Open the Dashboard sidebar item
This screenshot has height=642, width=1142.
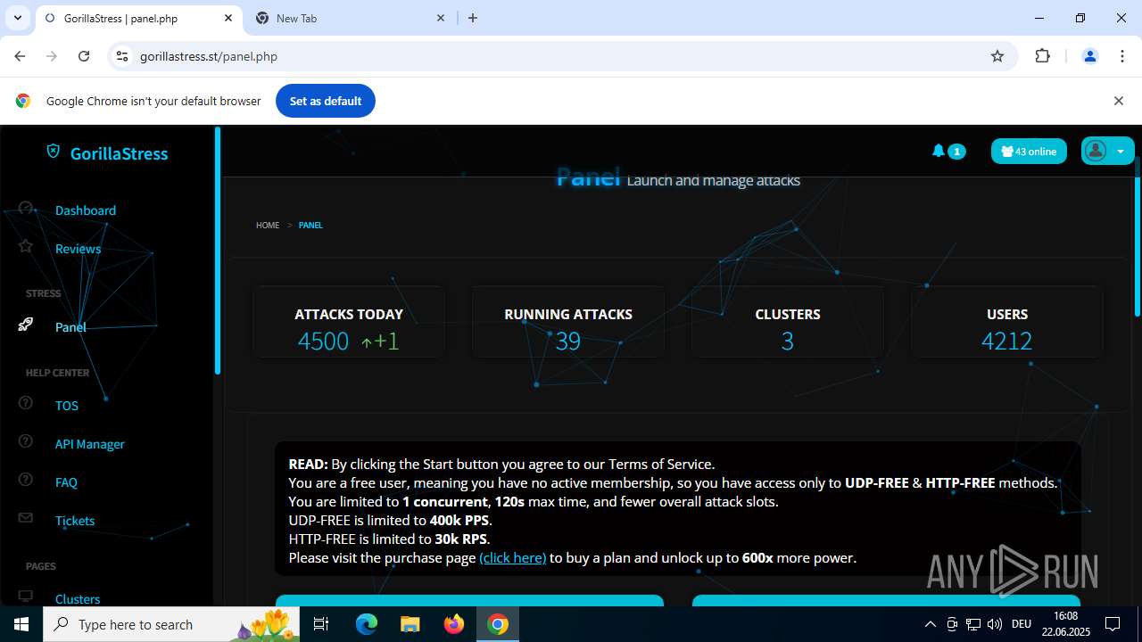(x=86, y=210)
